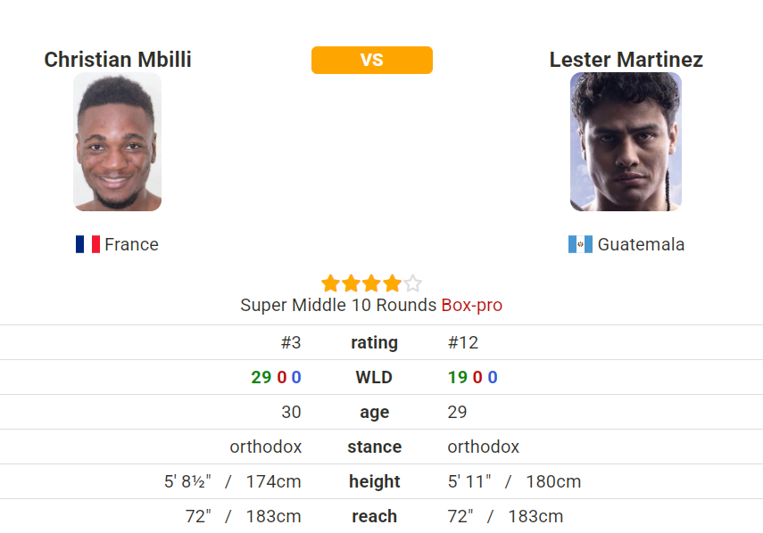Click Mbilli's 29 wins number
This screenshot has width=763, height=533.
coord(261,377)
